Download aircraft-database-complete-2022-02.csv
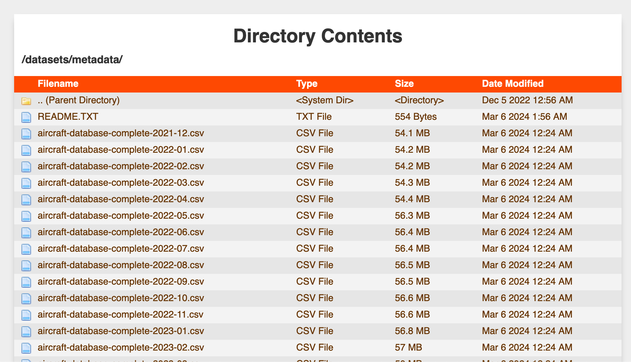The height and width of the screenshot is (362, 631). [121, 166]
